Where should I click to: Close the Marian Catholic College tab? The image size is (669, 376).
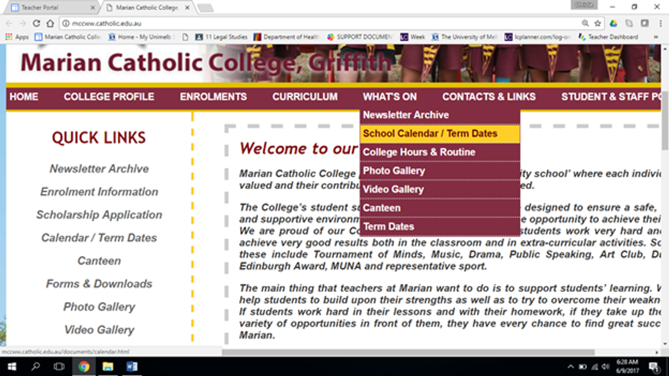[187, 8]
